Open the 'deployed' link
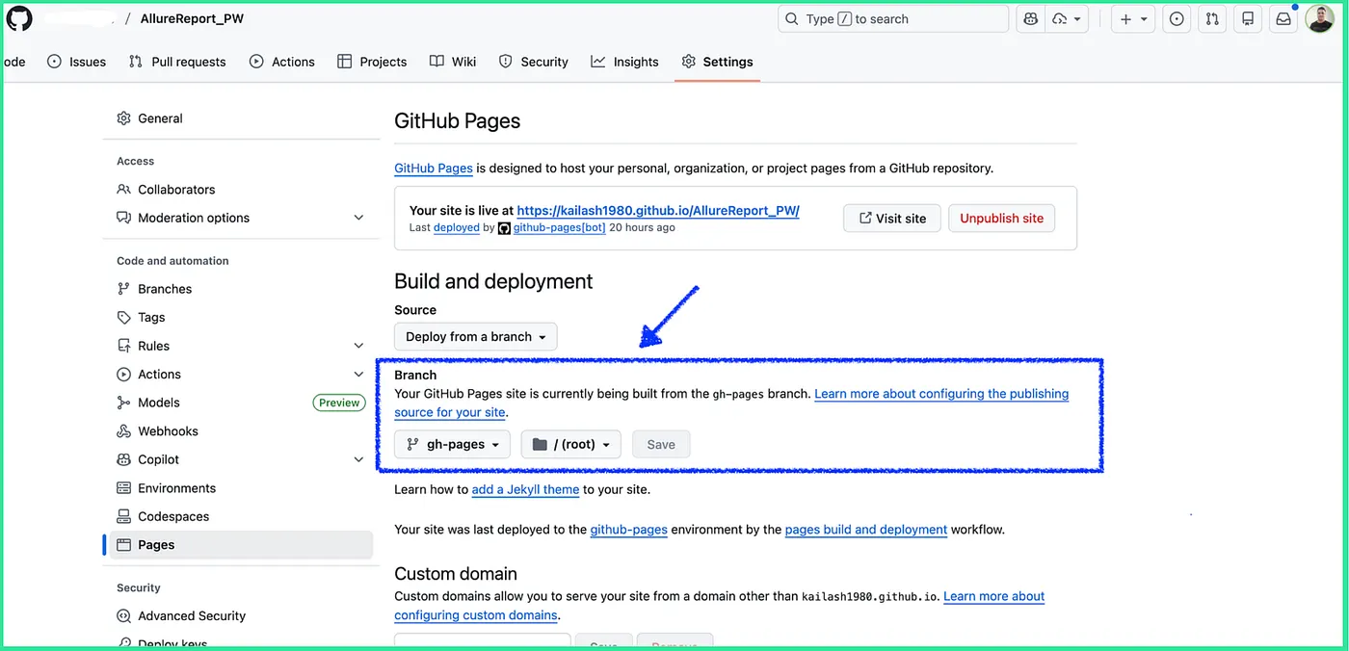Viewport: 1349px width, 651px height. 457,228
